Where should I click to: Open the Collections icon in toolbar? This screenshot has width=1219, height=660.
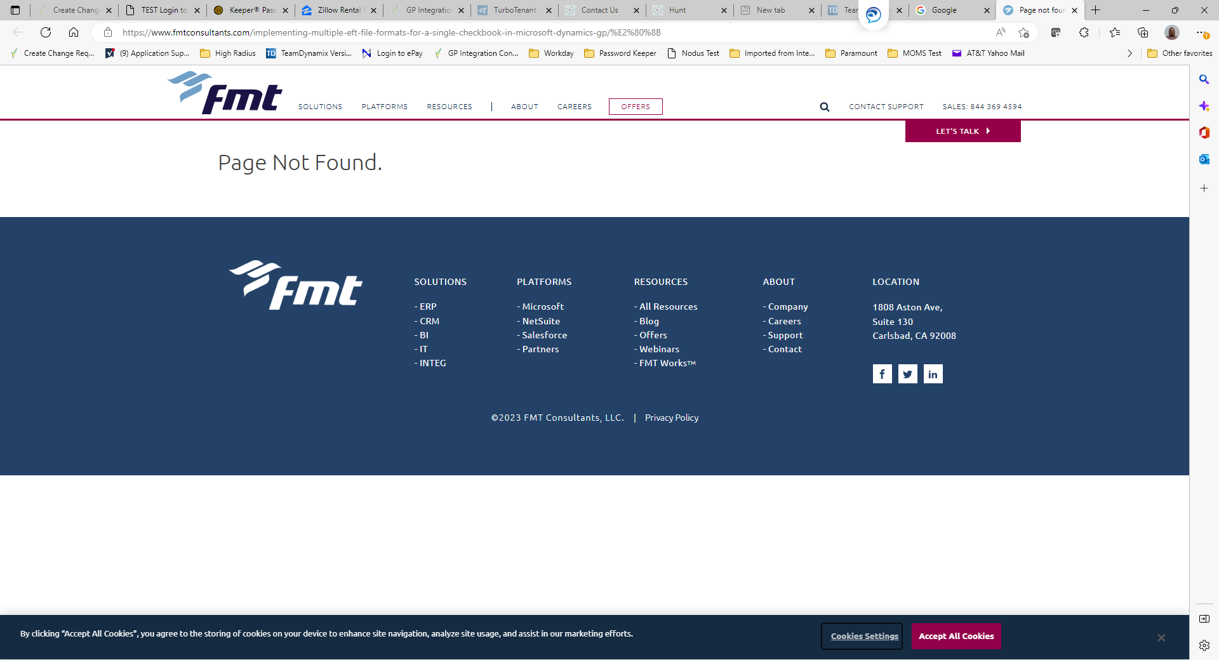1143,32
